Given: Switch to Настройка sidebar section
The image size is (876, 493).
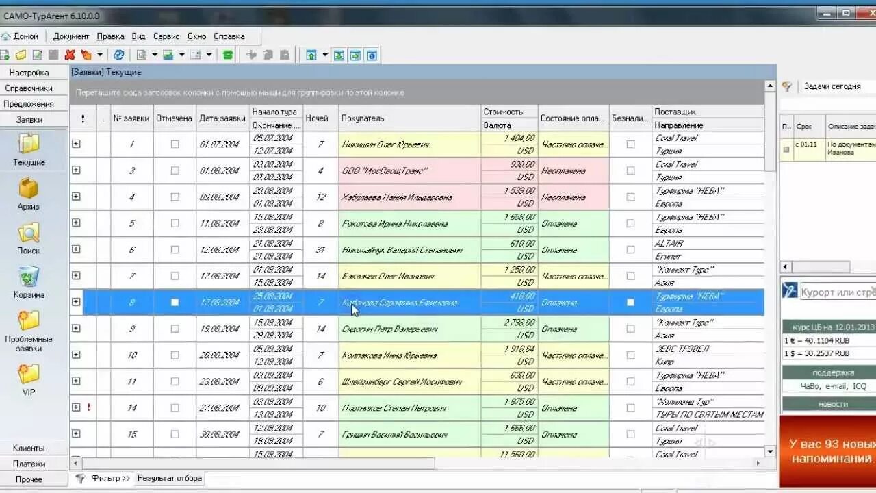Looking at the screenshot, I should point(29,73).
